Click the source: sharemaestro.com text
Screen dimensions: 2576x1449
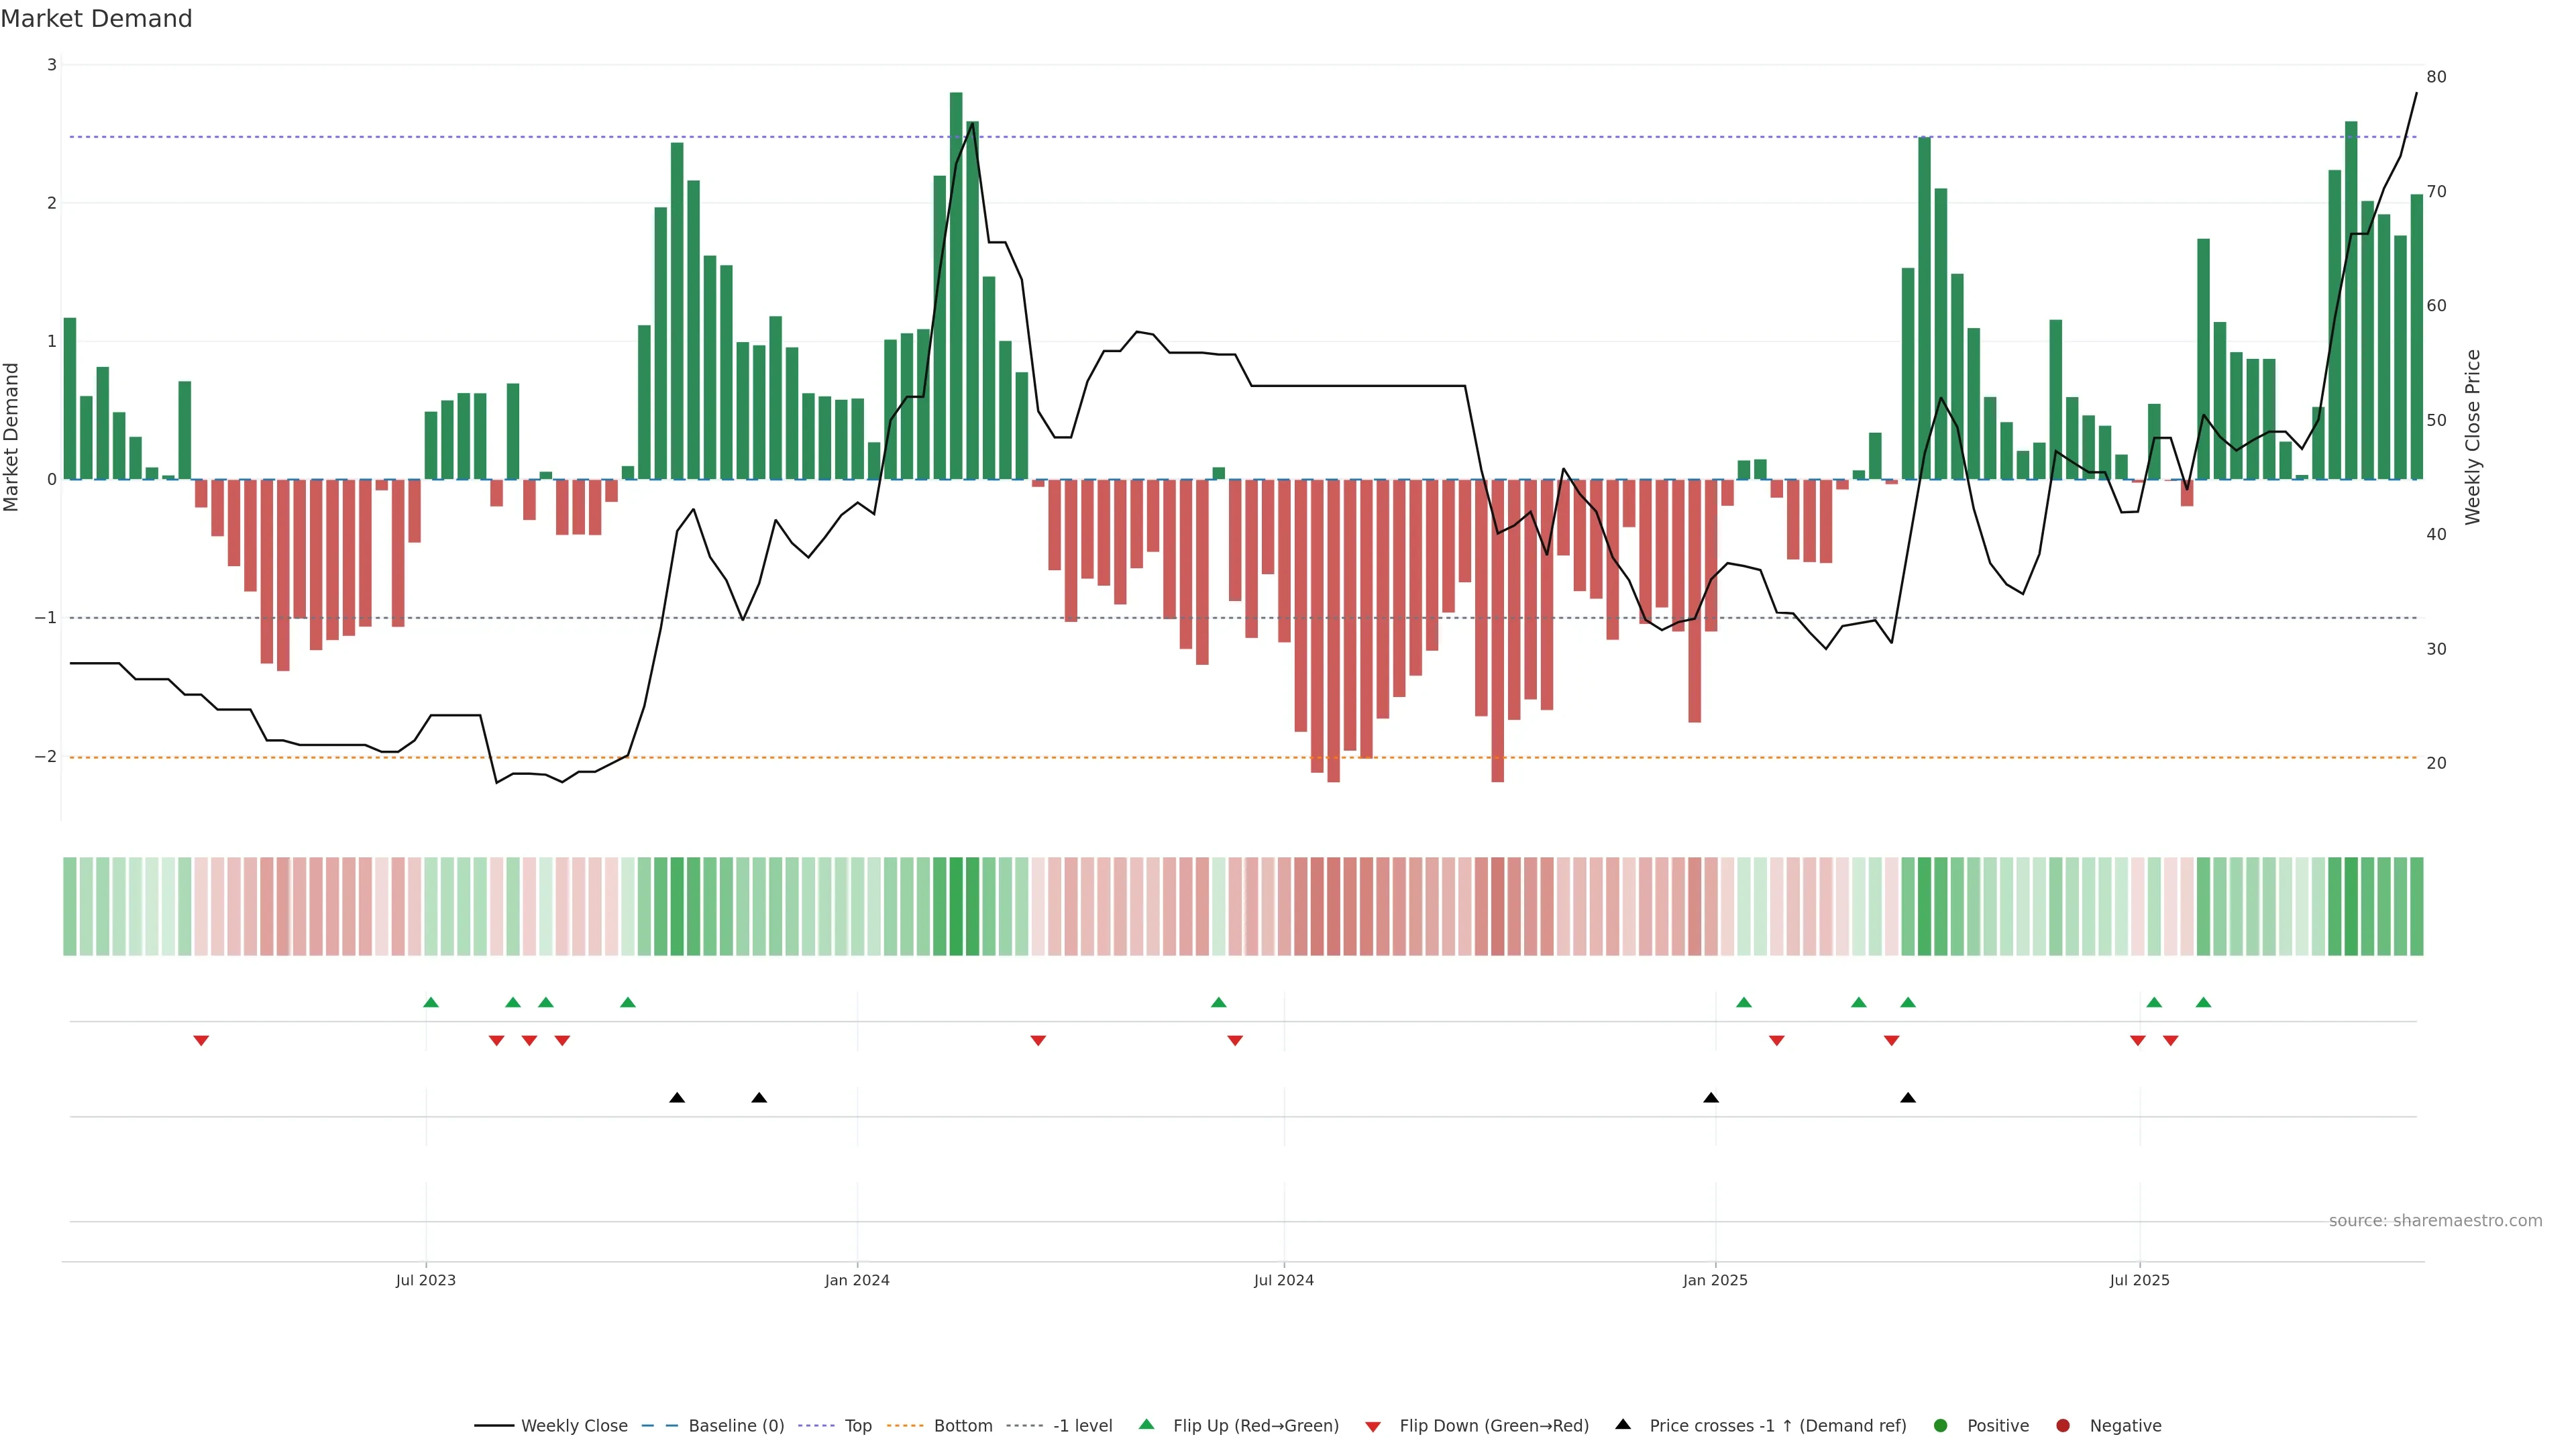[2435, 1221]
